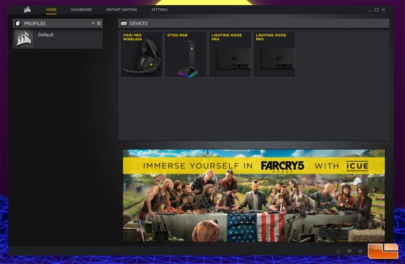Click the Profiles panel header icon

[x=18, y=23]
